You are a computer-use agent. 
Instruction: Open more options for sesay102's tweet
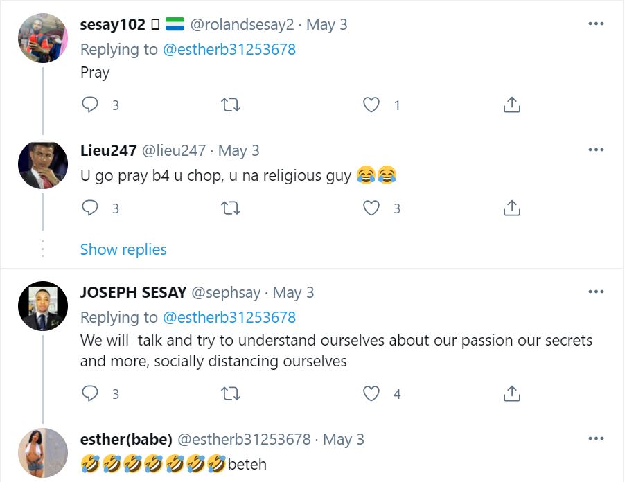pos(596,24)
